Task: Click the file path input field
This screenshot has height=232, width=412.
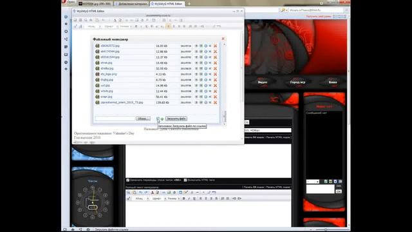Action: pyautogui.click(x=115, y=119)
